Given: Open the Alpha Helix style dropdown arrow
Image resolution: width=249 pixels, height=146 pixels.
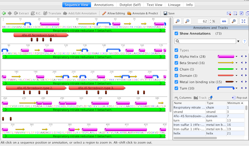Looking at the screenshot, I should (x=236, y=57).
